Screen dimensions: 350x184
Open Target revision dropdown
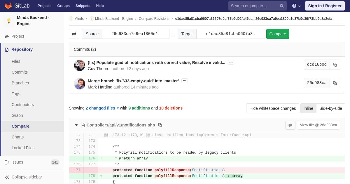click(x=230, y=34)
